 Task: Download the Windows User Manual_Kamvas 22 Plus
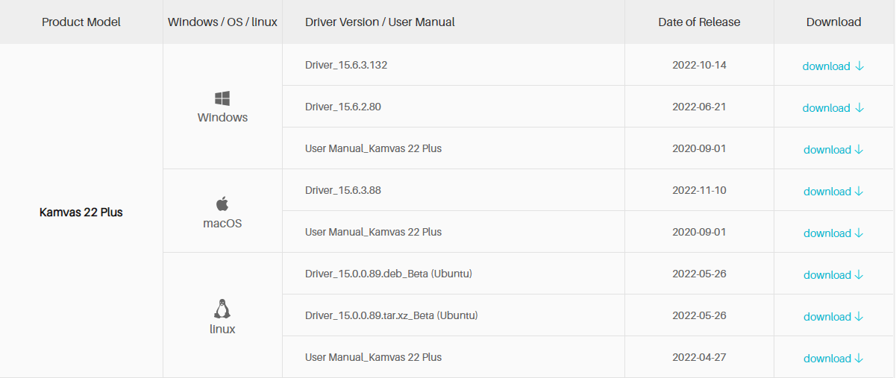coord(833,150)
